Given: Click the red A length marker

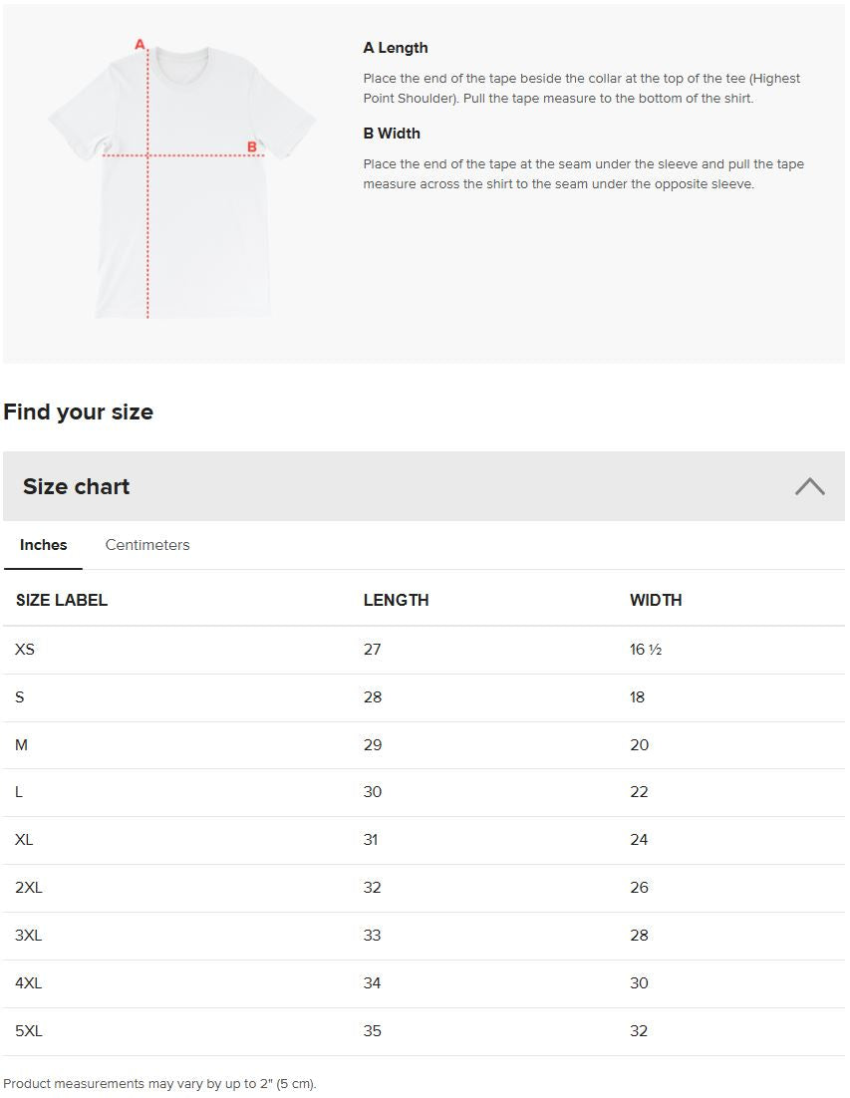Looking at the screenshot, I should tap(141, 44).
